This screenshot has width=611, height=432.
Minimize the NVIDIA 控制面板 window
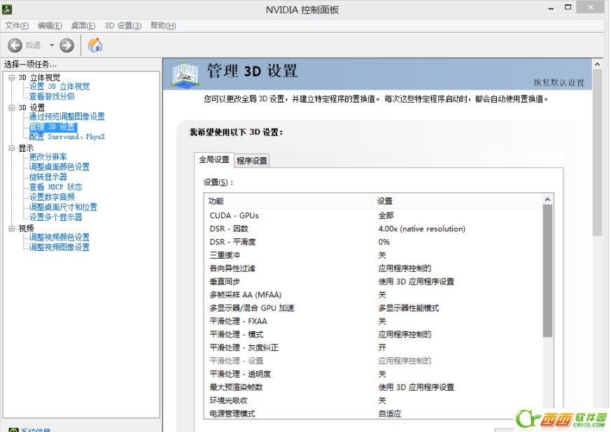[x=551, y=8]
